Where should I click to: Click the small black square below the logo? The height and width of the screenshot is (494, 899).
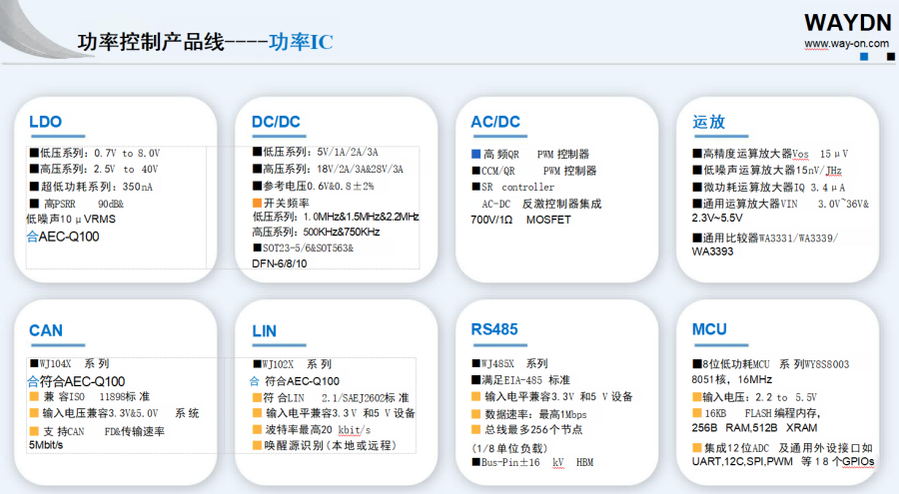tap(890, 58)
